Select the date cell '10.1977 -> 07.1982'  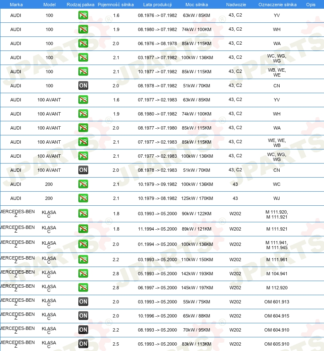157,72
